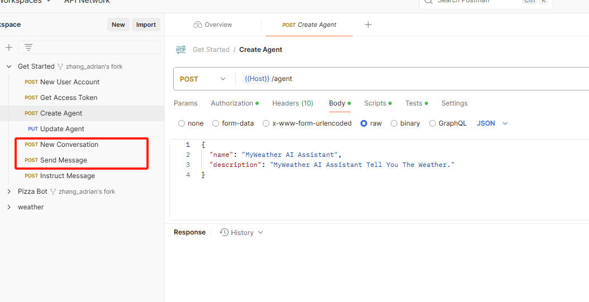
Task: Open a new request tab with plus
Action: (368, 25)
